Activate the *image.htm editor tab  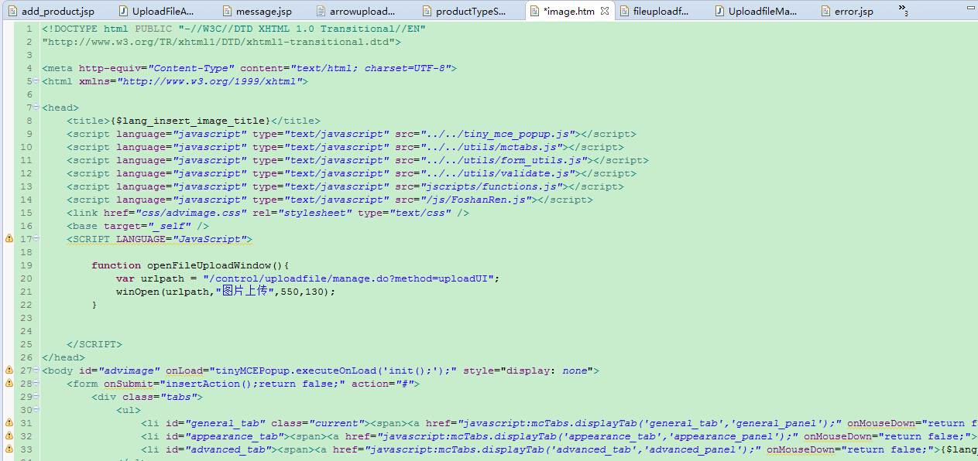coord(569,11)
